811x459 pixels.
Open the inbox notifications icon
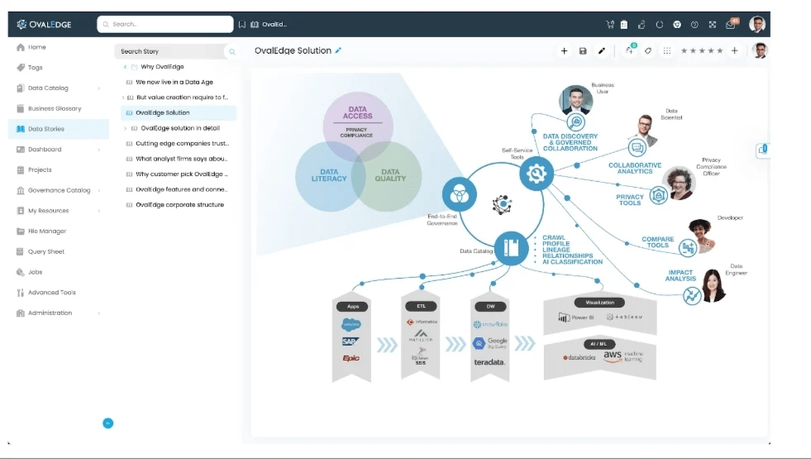click(730, 25)
